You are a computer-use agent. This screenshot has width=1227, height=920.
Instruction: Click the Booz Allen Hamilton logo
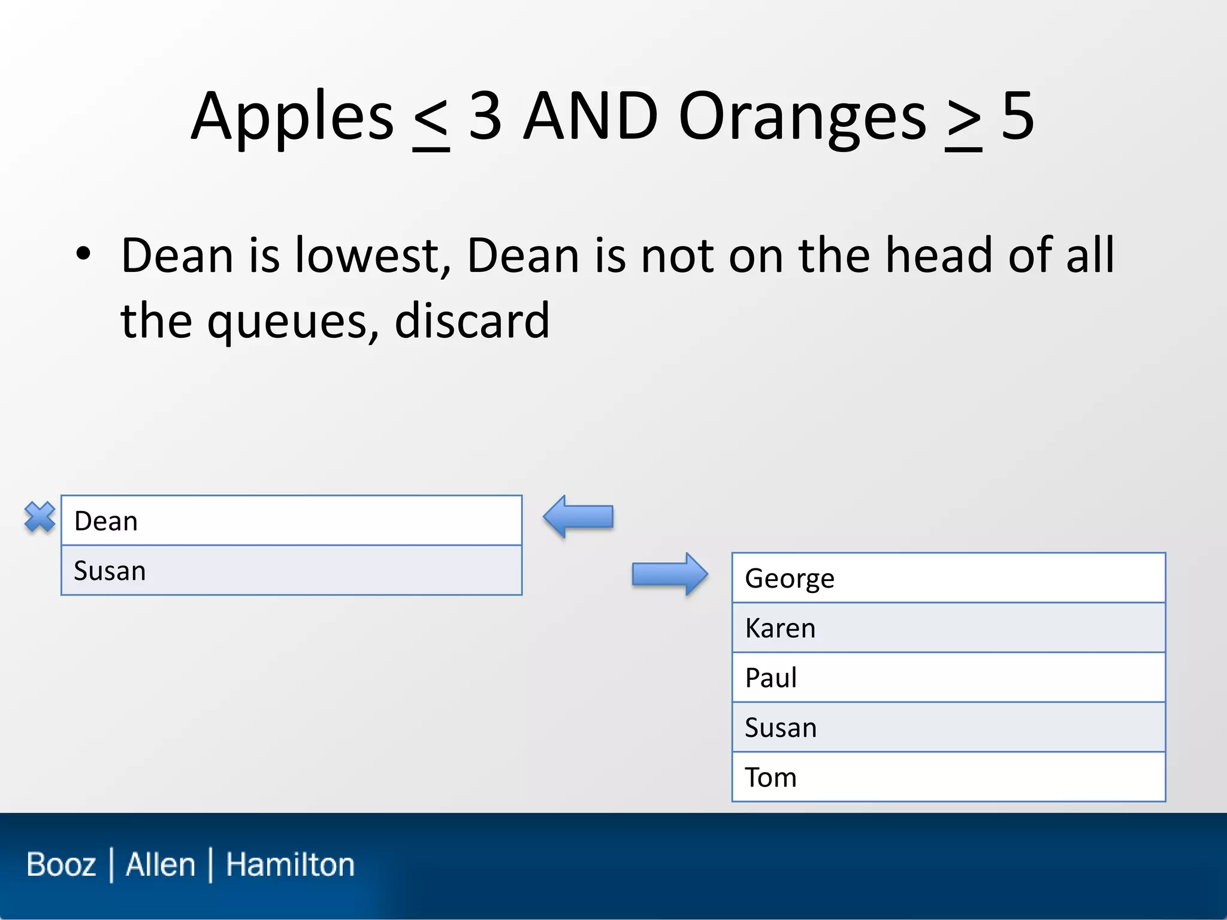pos(191,865)
